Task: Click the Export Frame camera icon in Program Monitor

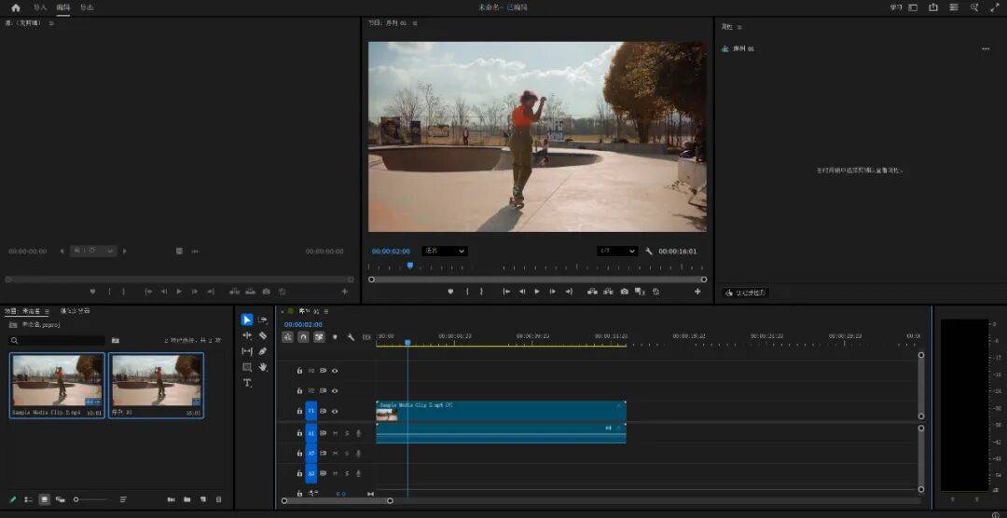Action: coord(624,292)
